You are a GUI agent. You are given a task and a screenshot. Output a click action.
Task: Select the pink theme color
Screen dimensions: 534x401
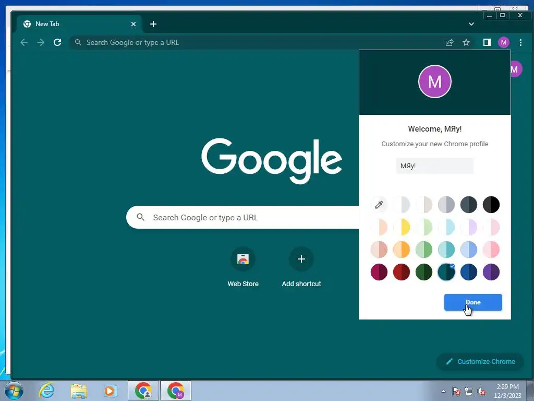pos(491,250)
